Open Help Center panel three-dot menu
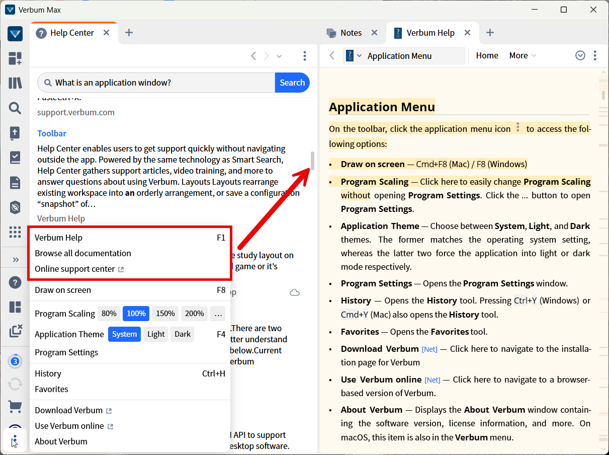The height and width of the screenshot is (455, 609). [305, 56]
